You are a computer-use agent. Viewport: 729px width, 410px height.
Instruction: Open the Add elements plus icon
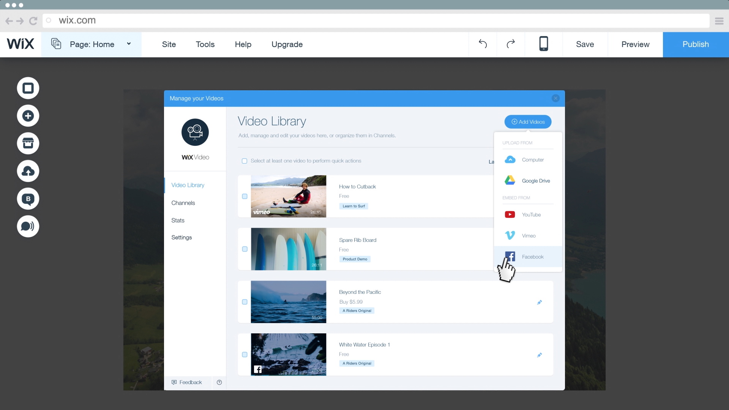pyautogui.click(x=28, y=116)
